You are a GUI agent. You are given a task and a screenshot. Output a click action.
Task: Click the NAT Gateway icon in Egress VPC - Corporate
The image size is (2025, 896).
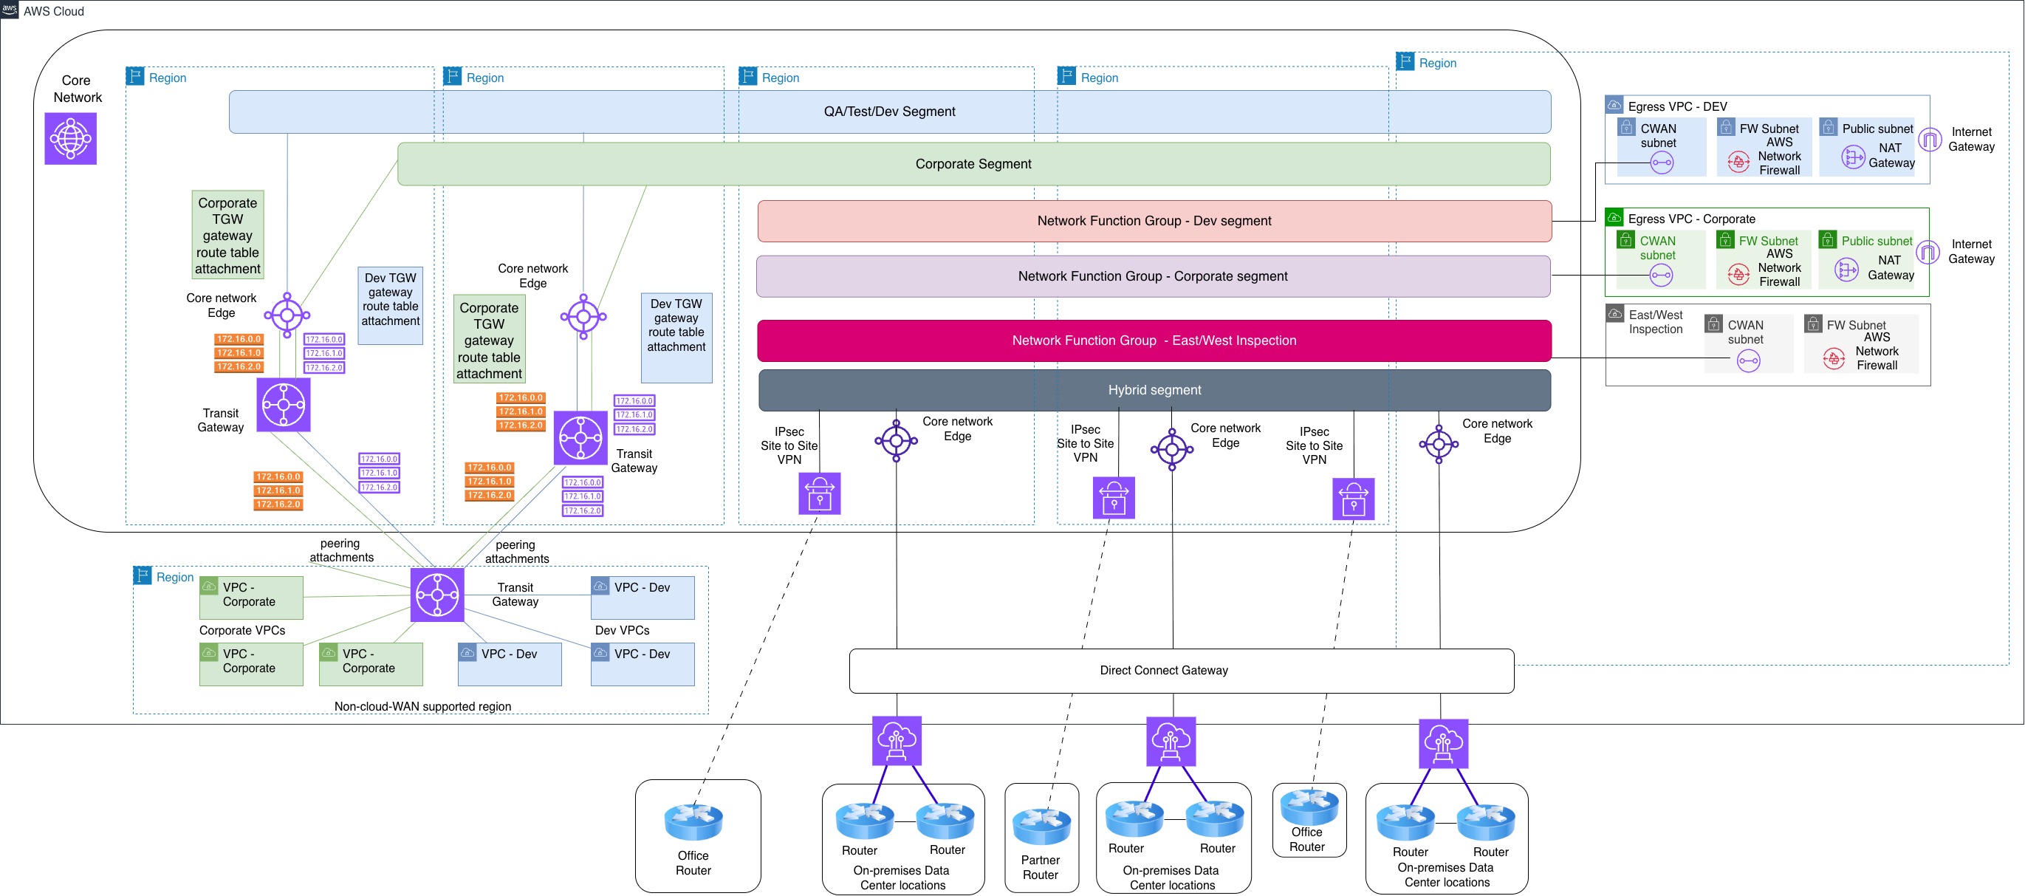(x=1846, y=270)
